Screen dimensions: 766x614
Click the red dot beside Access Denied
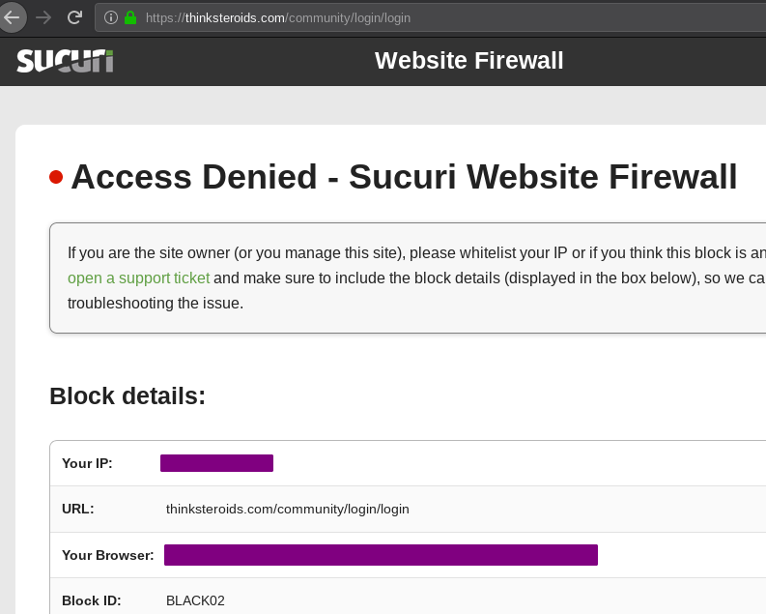point(56,177)
